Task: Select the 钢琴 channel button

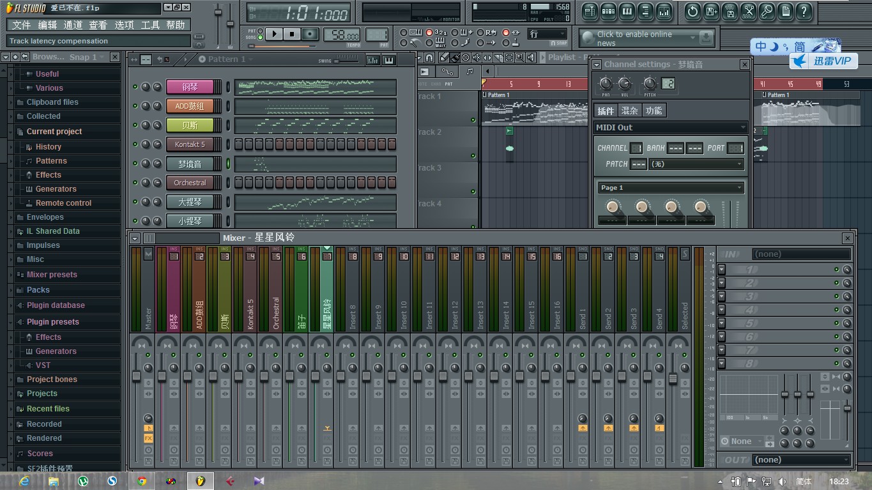Action: pos(190,87)
